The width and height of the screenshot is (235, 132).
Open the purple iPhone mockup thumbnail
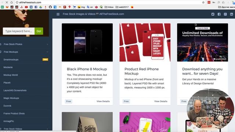[145, 122]
